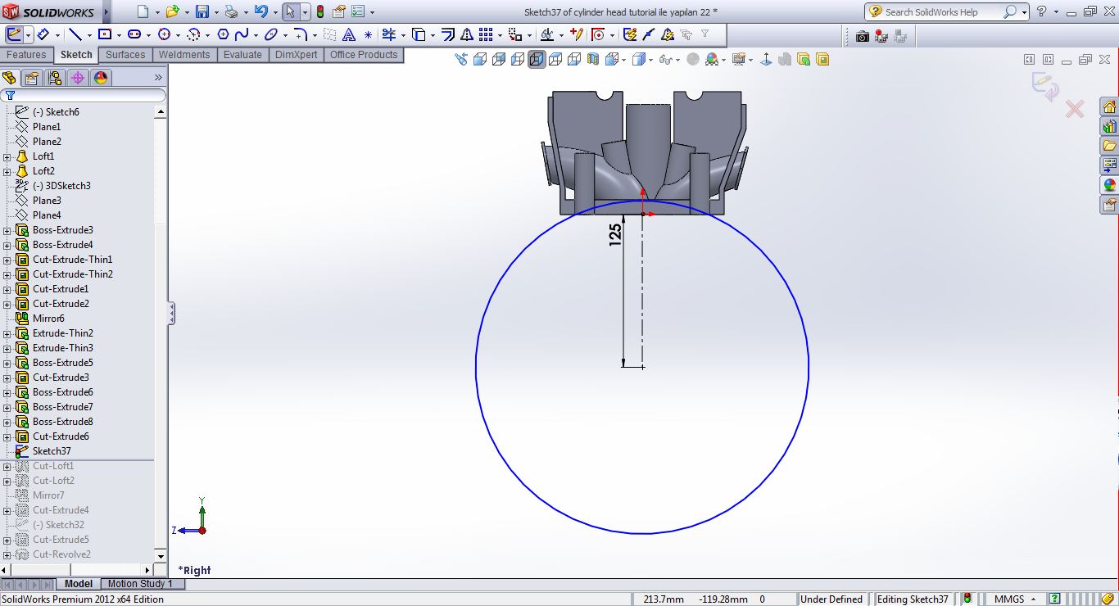1119x606 pixels.
Task: Expand the Loft1 feature node
Action: 7,156
